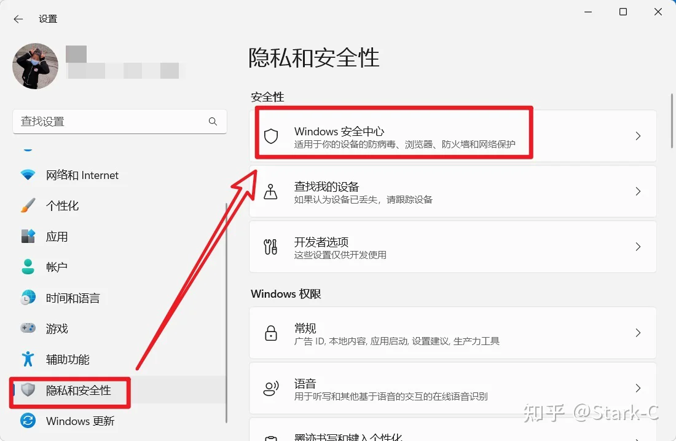This screenshot has width=676, height=441.
Task: Click the 帐户 person icon
Action: [28, 267]
